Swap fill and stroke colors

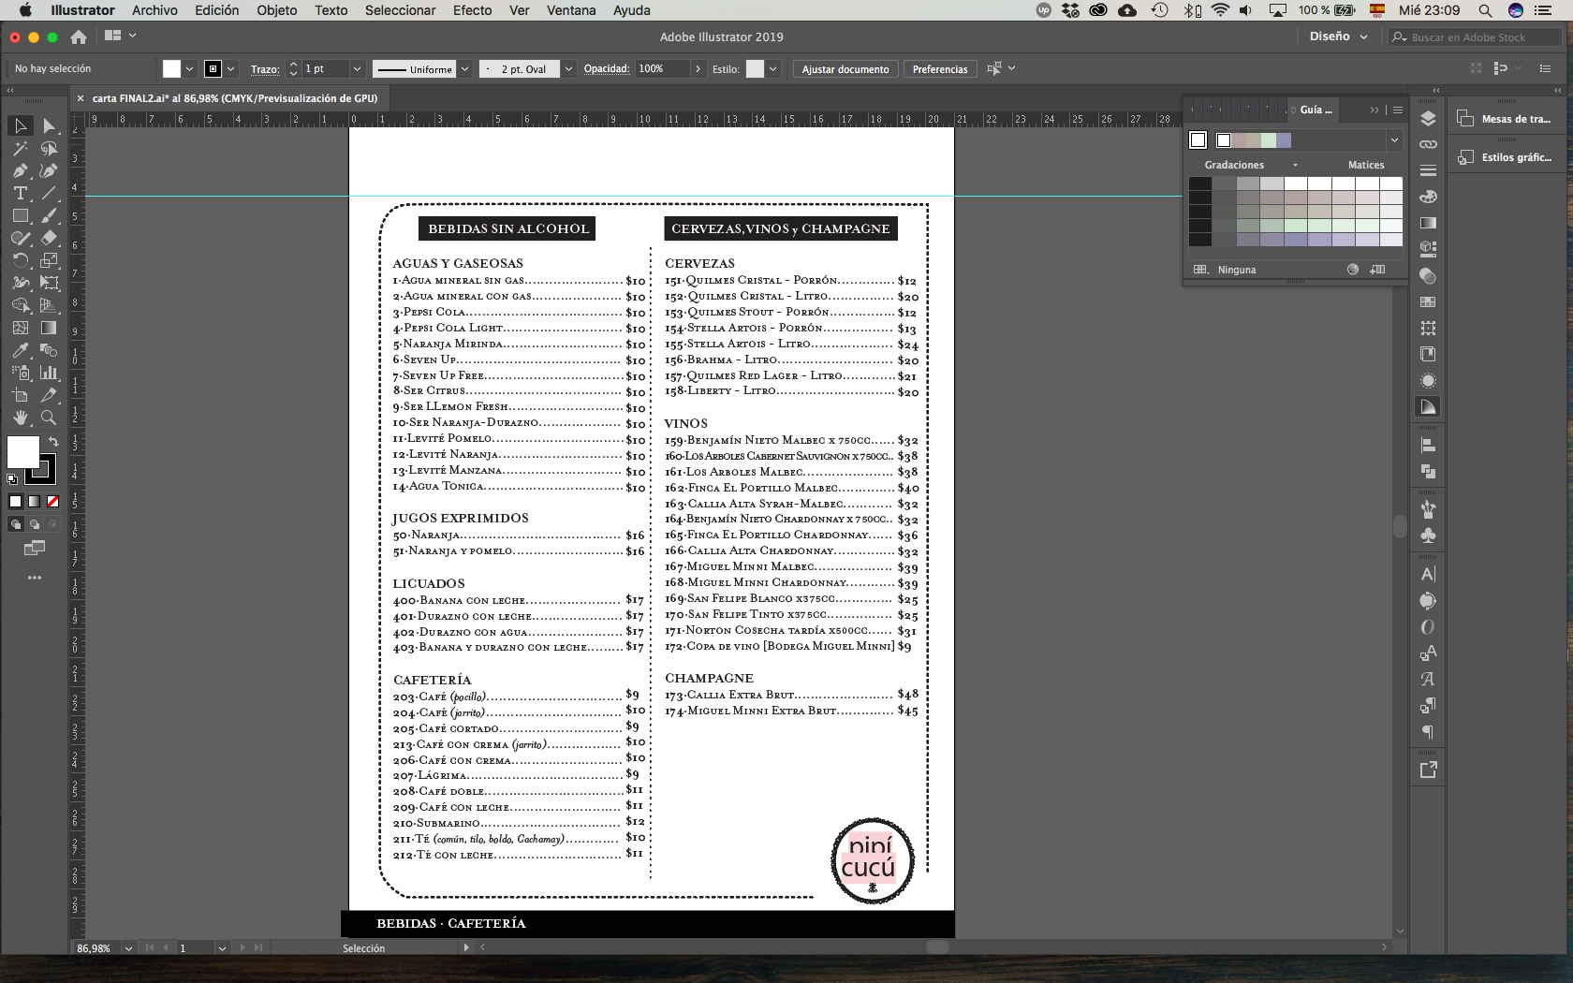(53, 441)
